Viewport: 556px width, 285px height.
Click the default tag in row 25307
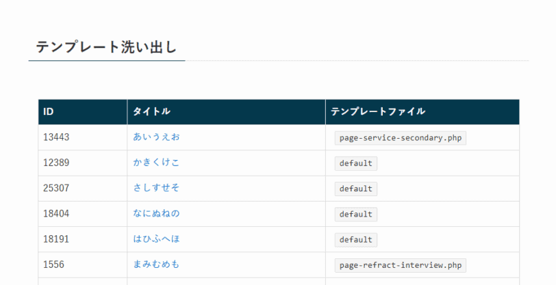pyautogui.click(x=355, y=189)
